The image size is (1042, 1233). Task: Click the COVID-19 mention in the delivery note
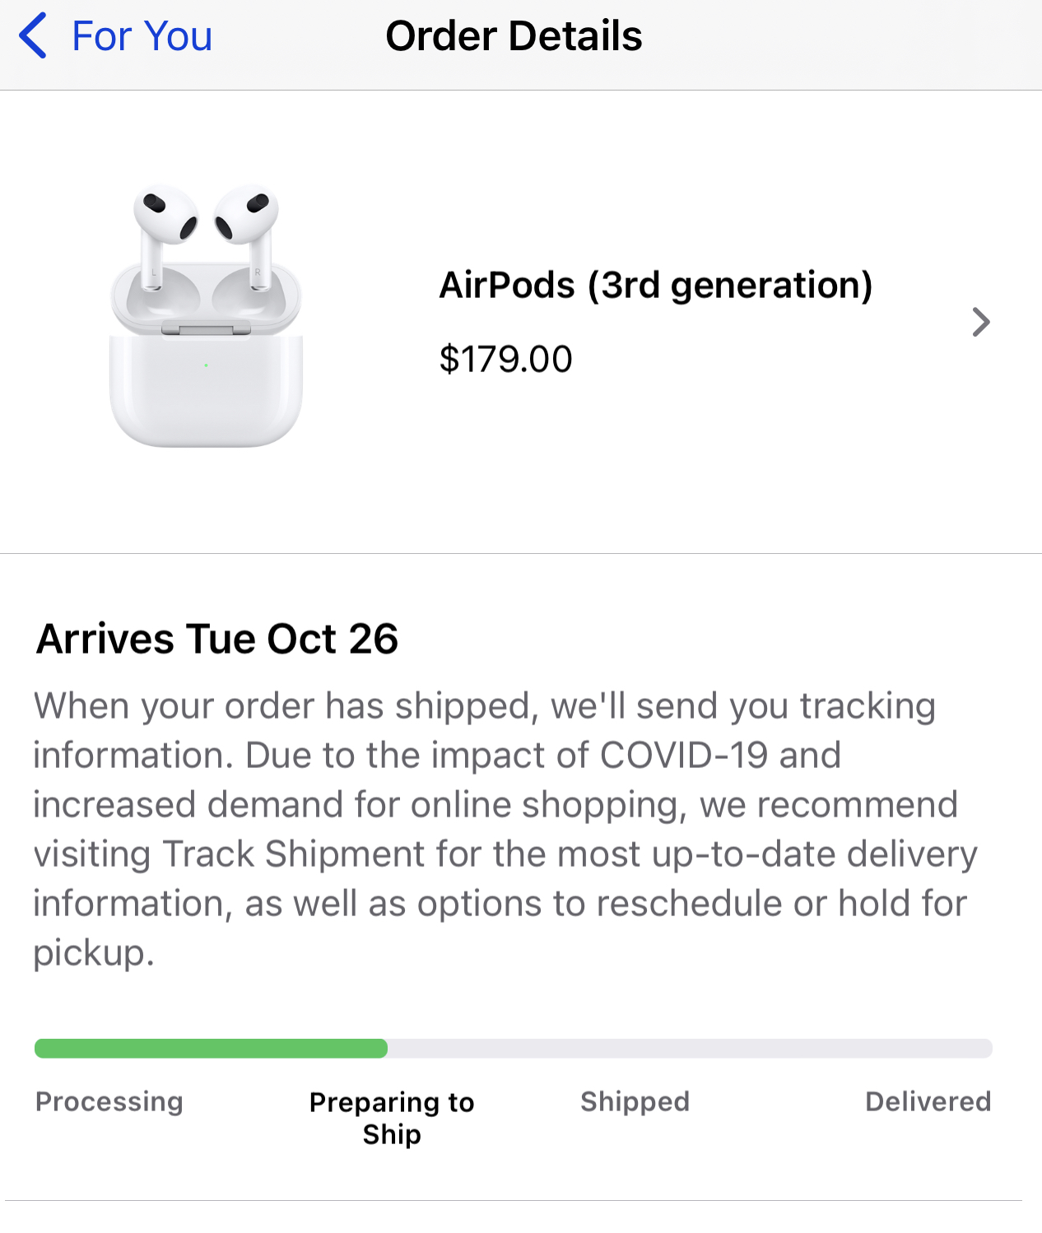click(684, 755)
